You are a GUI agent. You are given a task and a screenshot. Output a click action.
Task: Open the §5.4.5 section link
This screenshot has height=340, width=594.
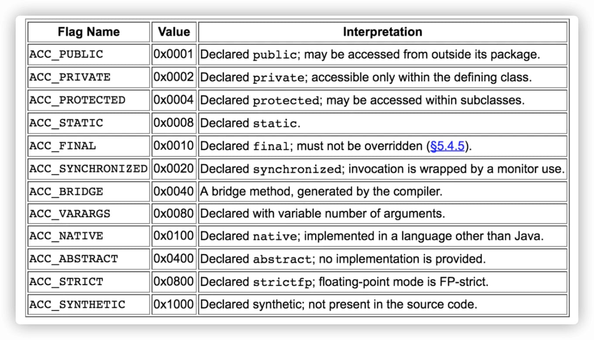447,146
